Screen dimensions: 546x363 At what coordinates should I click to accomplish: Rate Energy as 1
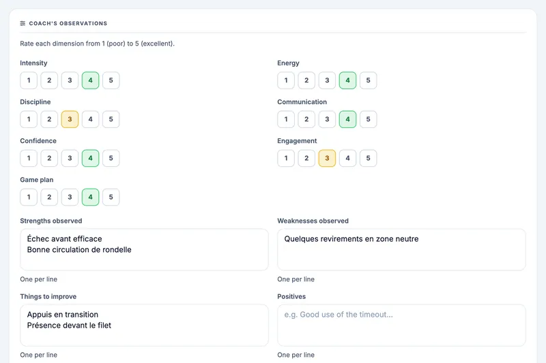click(x=286, y=80)
